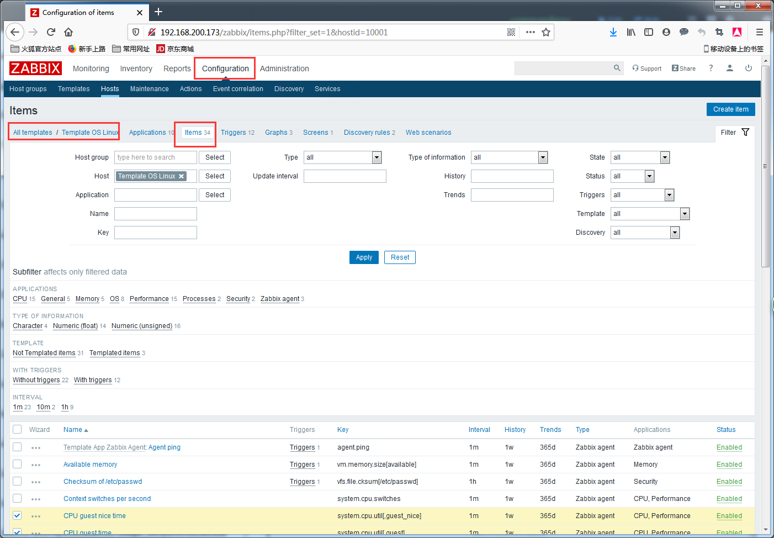This screenshot has height=538, width=774.
Task: Go back to the previous page
Action: click(15, 32)
